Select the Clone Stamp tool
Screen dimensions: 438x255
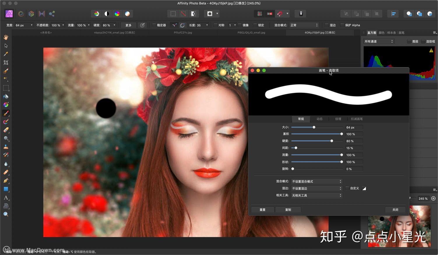pos(6,147)
